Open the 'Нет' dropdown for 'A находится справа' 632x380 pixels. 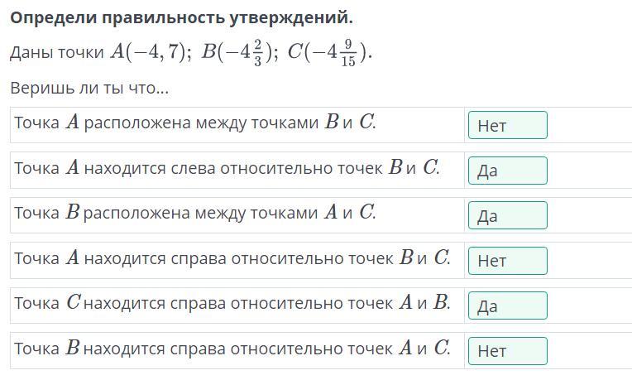507,261
